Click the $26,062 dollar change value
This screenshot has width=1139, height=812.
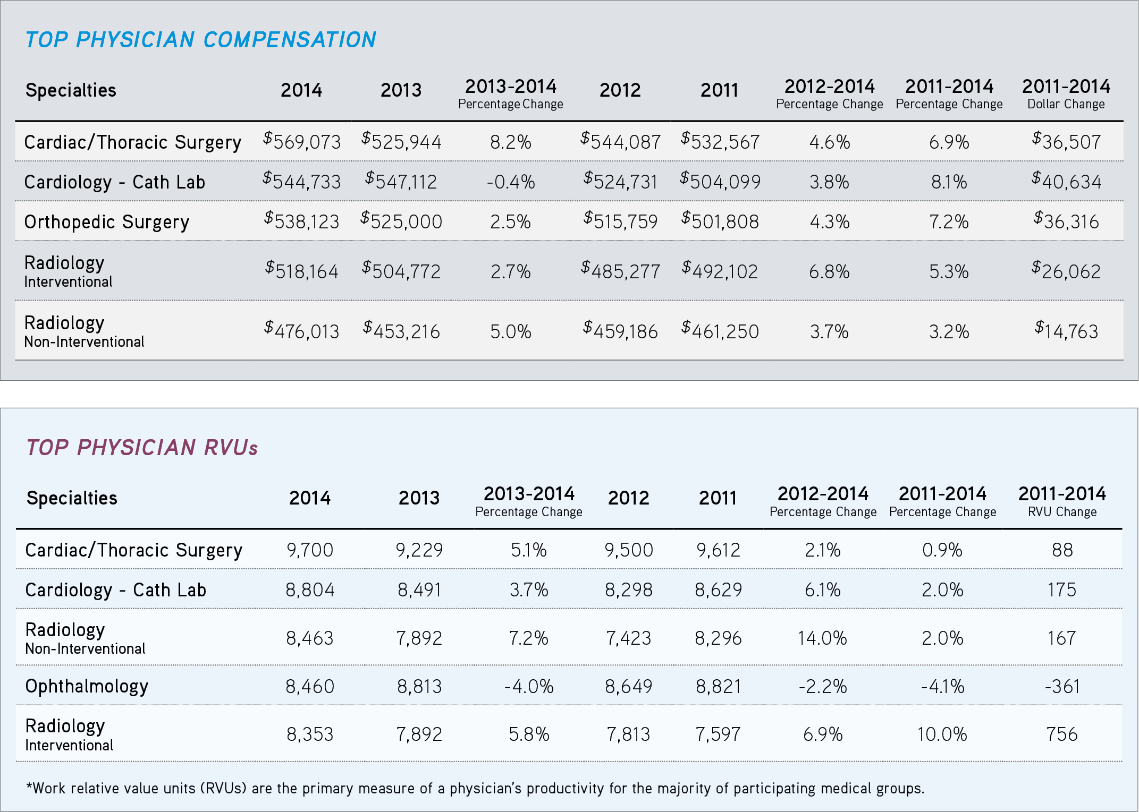tap(1066, 271)
